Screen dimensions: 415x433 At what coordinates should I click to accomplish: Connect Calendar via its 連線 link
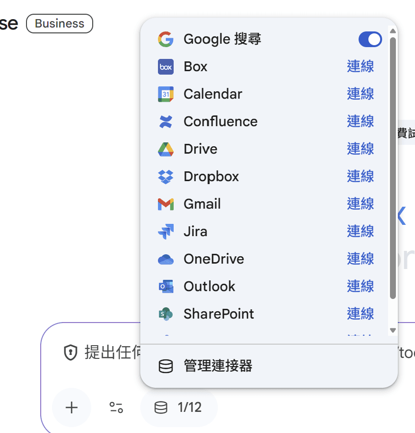click(x=361, y=94)
